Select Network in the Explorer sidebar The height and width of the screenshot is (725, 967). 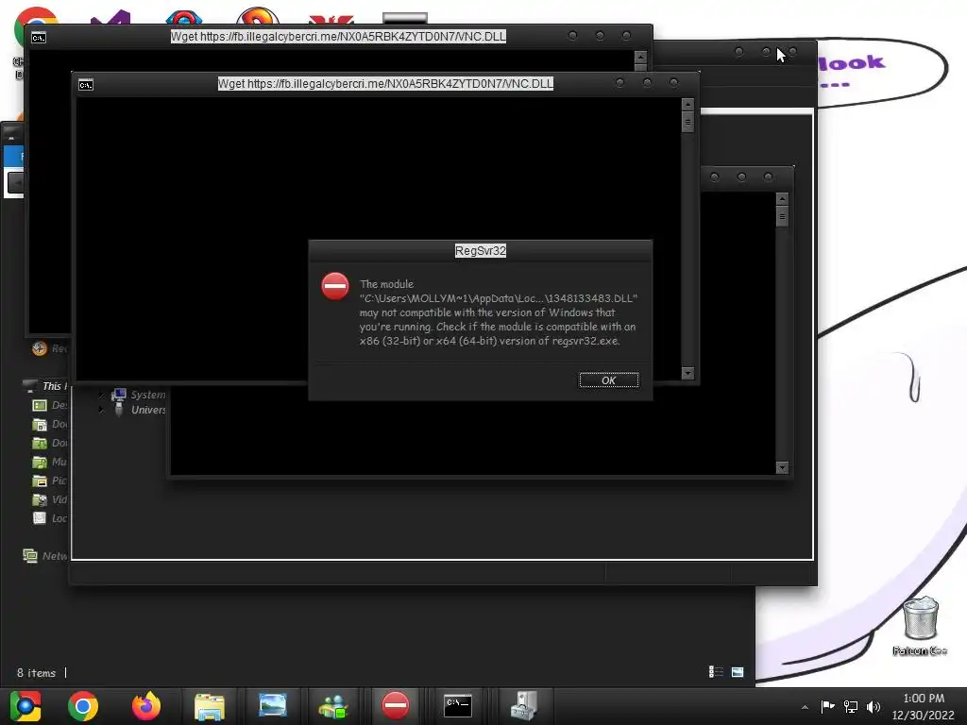pos(44,555)
